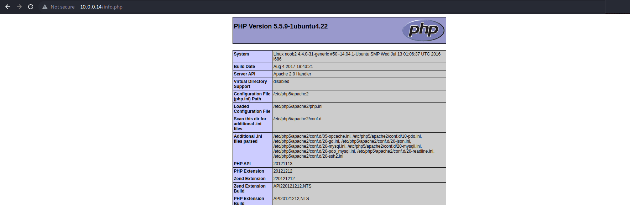630x205 pixels.
Task: Click the Additional .ini files parsed label
Action: click(248, 139)
